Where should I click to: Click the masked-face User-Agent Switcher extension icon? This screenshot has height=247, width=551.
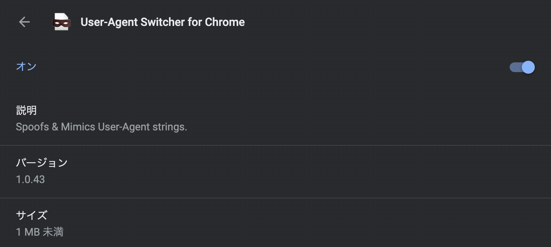61,22
